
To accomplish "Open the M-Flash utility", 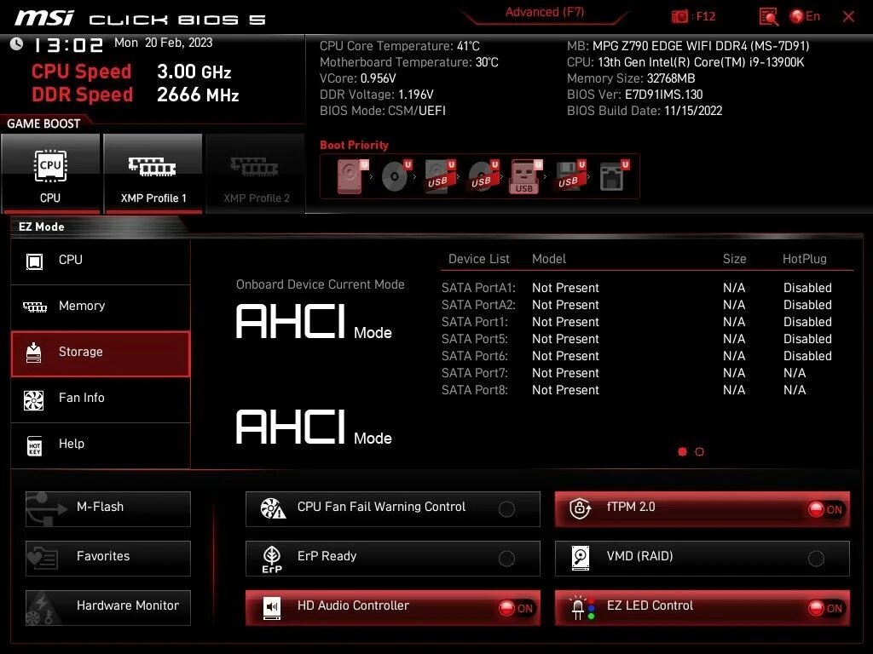I will click(x=108, y=508).
